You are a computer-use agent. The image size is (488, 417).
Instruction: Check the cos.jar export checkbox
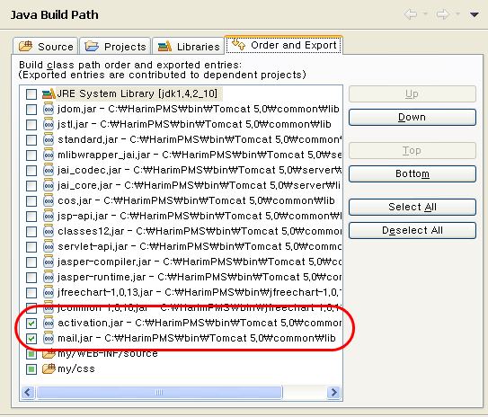tap(31, 200)
